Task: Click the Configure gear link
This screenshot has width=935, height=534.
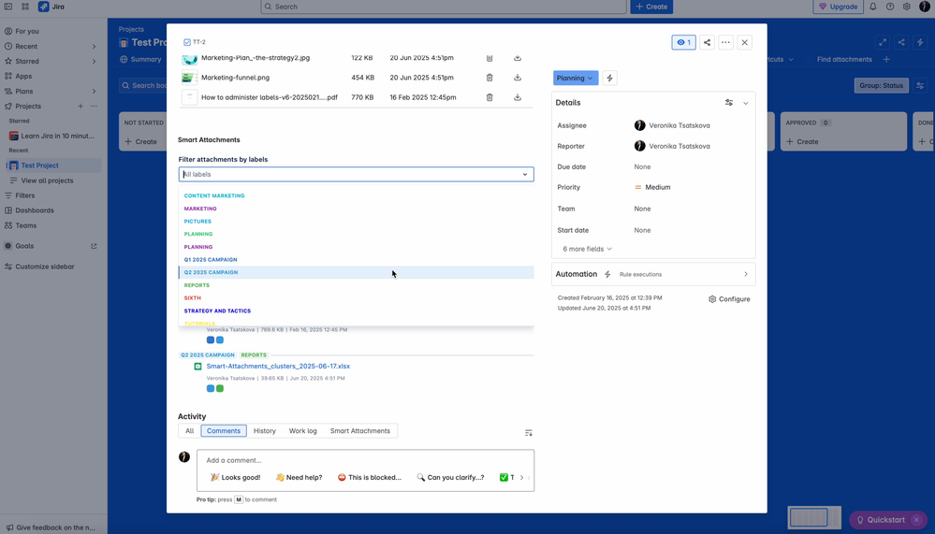Action: (x=729, y=299)
